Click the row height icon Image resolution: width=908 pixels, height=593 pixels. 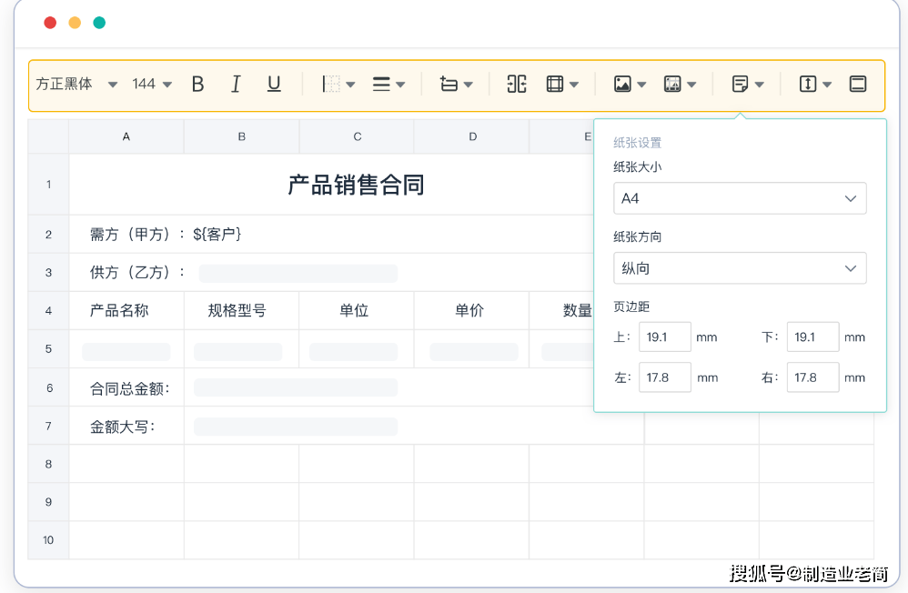point(808,84)
